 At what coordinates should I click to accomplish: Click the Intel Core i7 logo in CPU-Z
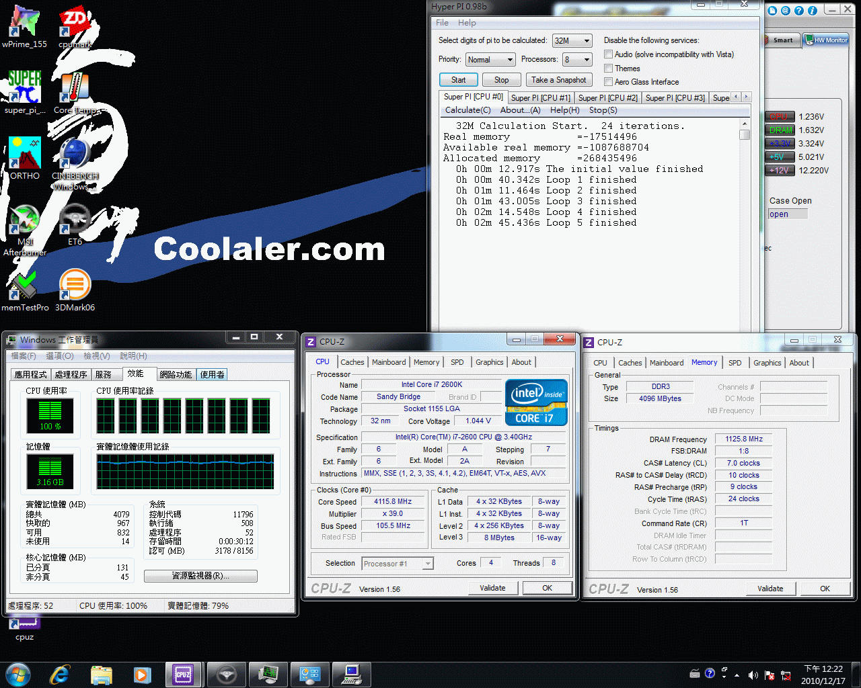point(536,402)
